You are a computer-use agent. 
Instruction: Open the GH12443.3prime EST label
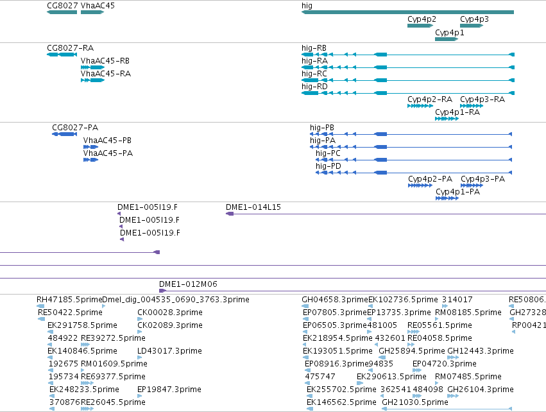tap(481, 351)
